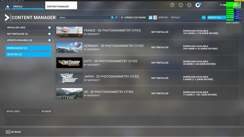Click the France 3D Photogrammetry thumbnail
Image resolution: width=244 pixels, height=137 pixels.
pos(69,32)
